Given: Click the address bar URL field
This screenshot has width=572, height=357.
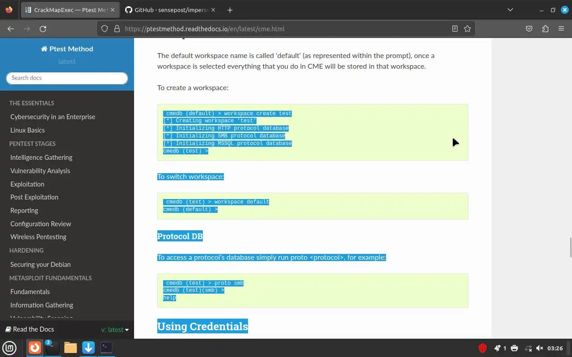Looking at the screenshot, I should (286, 29).
